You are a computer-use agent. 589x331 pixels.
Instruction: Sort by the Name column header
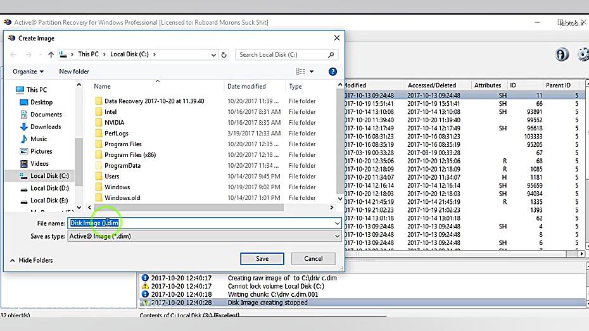click(102, 86)
